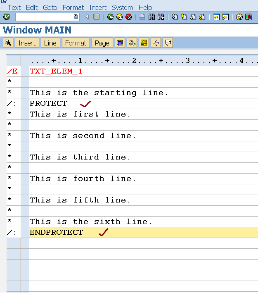Go to First Page icon
This screenshot has height=293, width=258.
click(x=175, y=17)
